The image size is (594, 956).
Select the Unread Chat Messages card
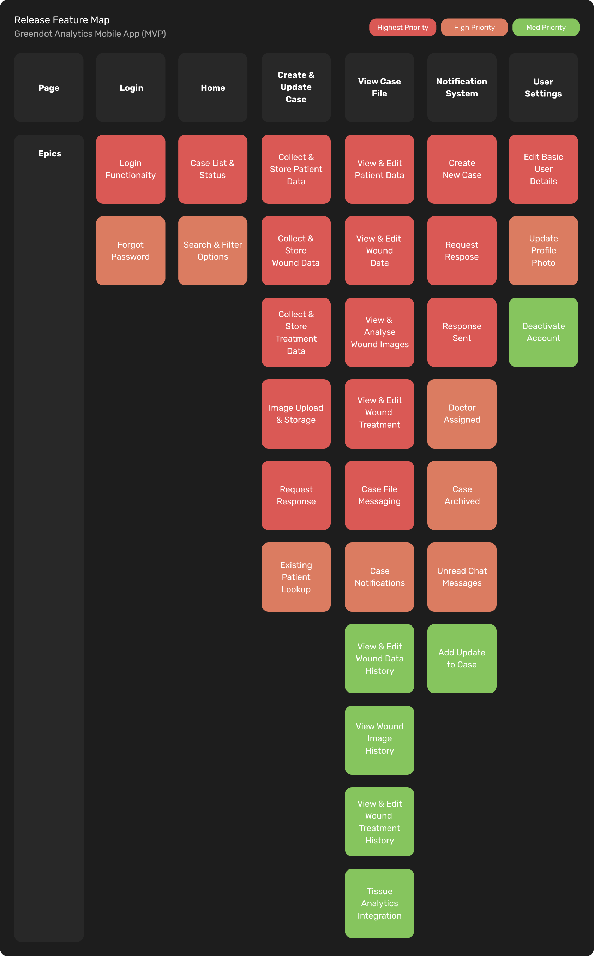[462, 577]
